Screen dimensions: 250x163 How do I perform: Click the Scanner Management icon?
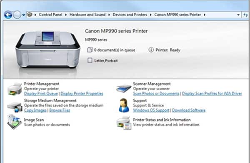point(124,89)
